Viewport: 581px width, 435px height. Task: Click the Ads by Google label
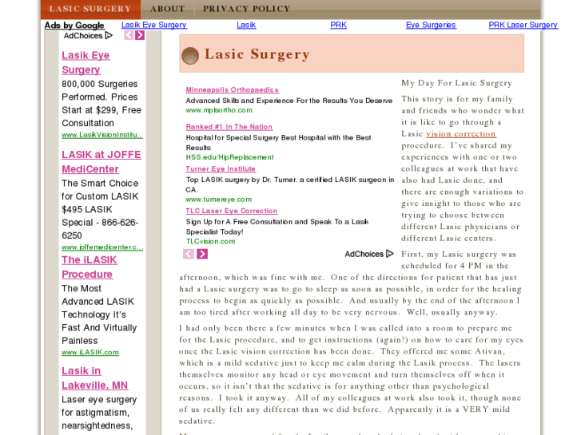coord(74,26)
